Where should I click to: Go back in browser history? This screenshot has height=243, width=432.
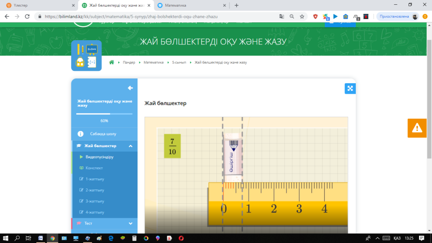pos(7,17)
